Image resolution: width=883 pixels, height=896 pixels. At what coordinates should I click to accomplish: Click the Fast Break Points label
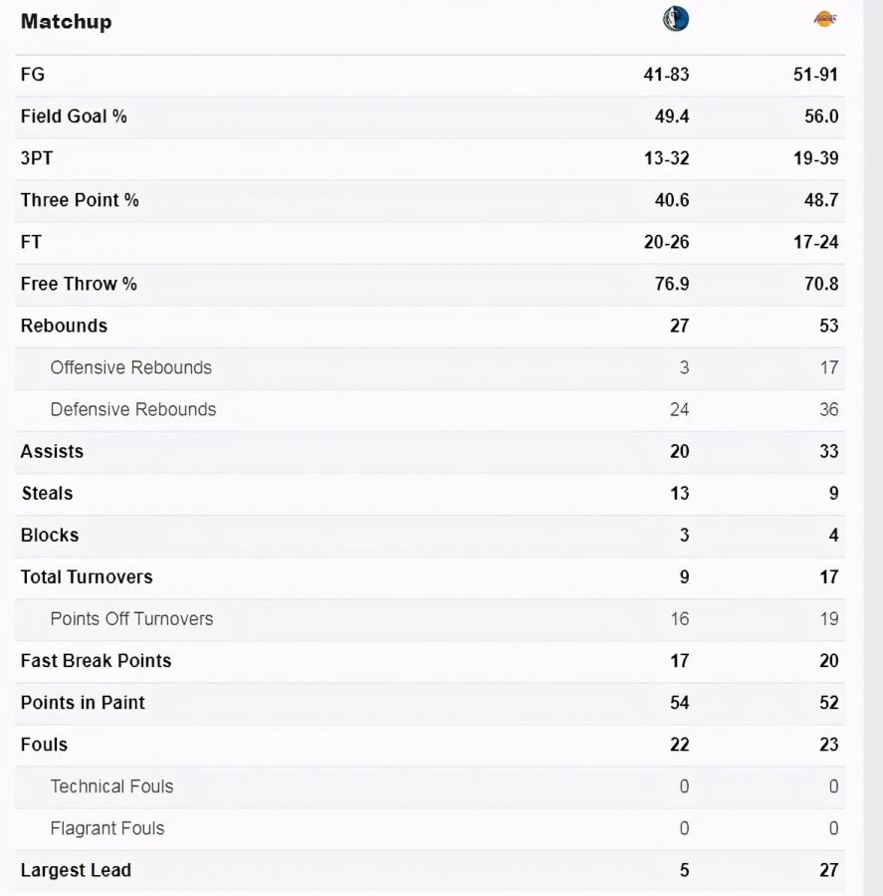point(96,660)
